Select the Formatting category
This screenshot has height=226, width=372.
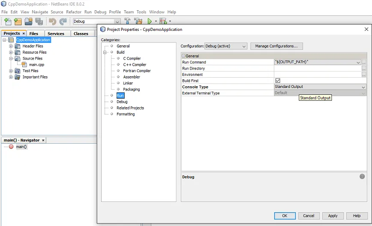click(126, 114)
